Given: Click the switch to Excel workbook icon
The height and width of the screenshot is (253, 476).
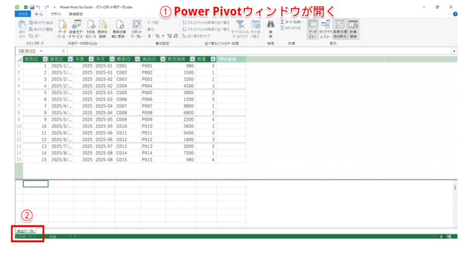Looking at the screenshot, I should coord(26,7).
